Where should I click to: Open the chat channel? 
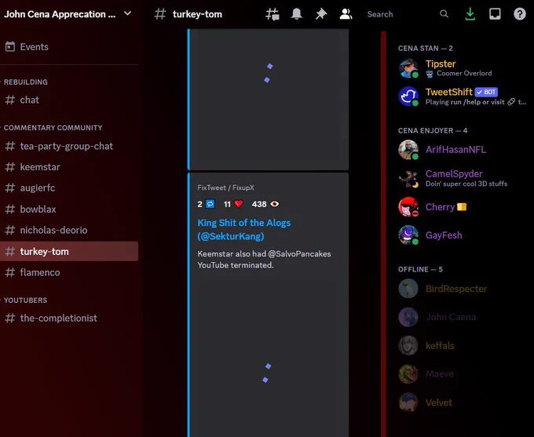pyautogui.click(x=69, y=100)
